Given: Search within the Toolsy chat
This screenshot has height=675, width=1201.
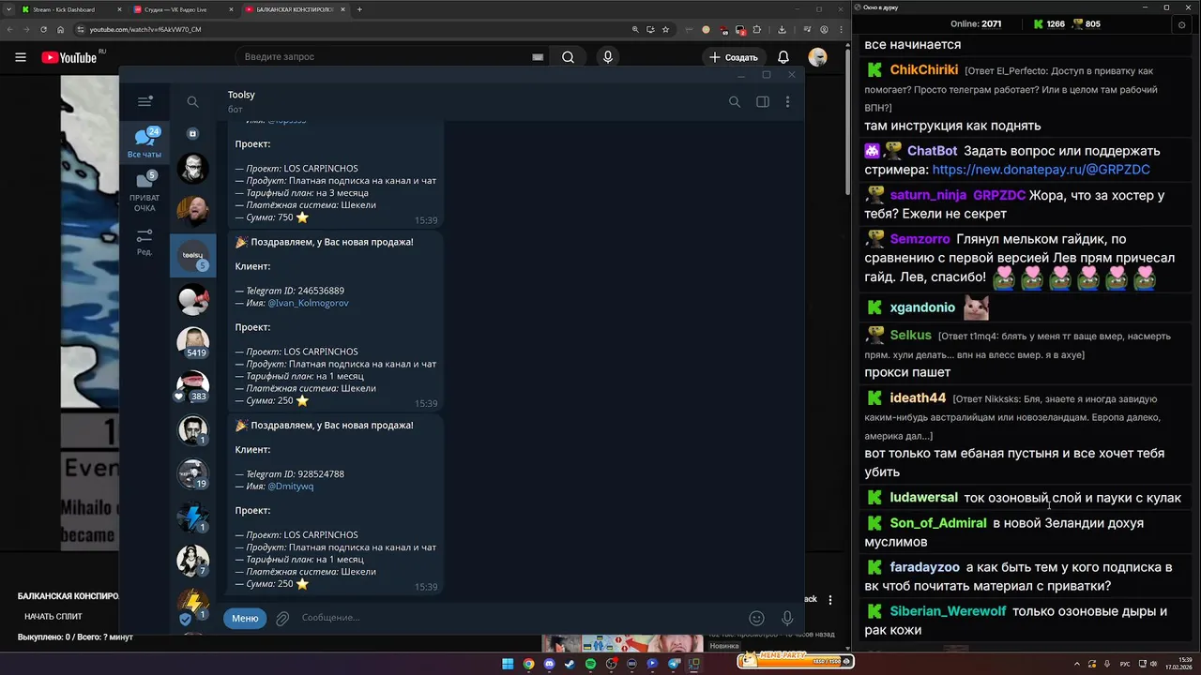Looking at the screenshot, I should click(735, 101).
